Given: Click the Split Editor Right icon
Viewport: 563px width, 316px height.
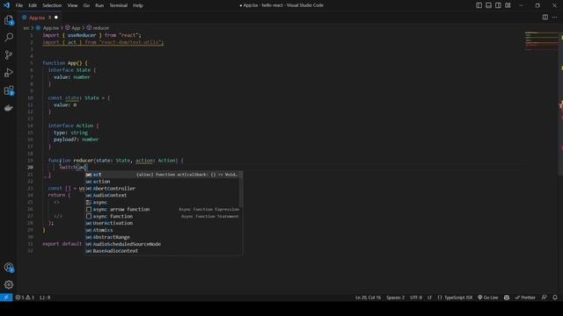Looking at the screenshot, I should click(545, 18).
